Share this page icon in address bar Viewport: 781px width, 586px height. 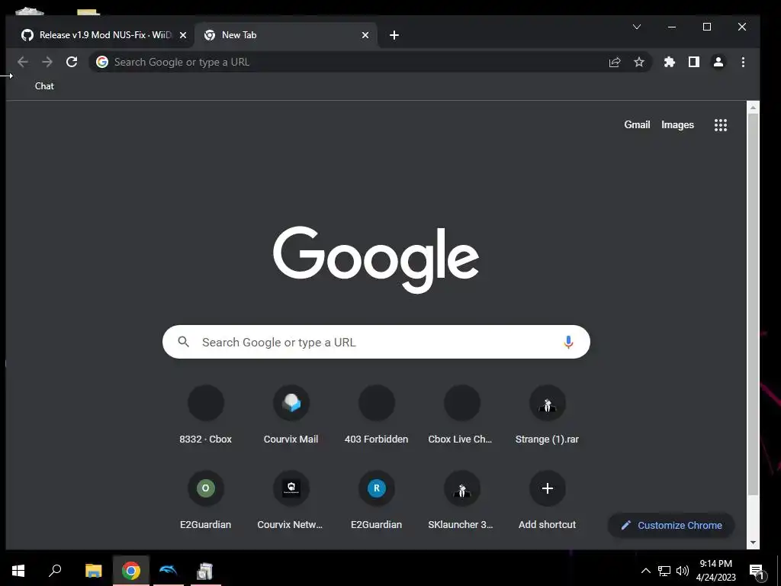(x=615, y=62)
